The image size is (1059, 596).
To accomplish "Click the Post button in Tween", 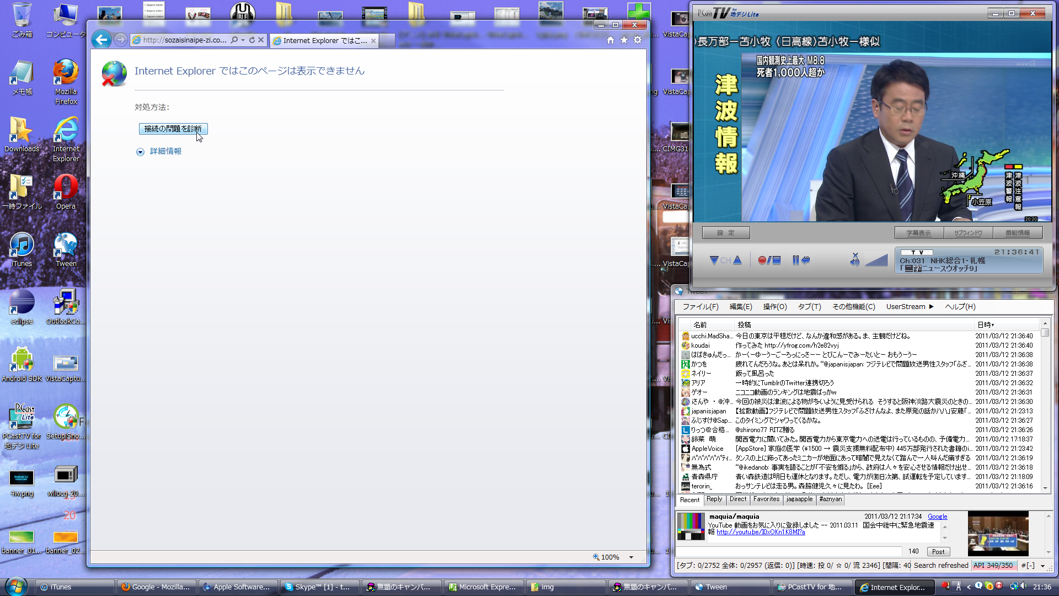I will click(x=938, y=551).
